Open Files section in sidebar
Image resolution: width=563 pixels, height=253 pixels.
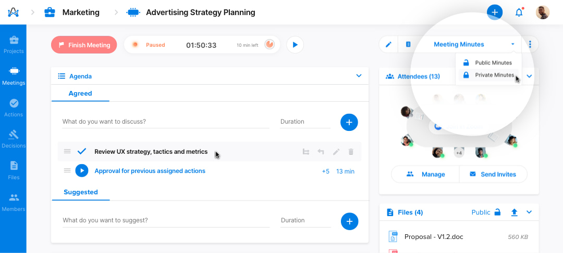[14, 171]
